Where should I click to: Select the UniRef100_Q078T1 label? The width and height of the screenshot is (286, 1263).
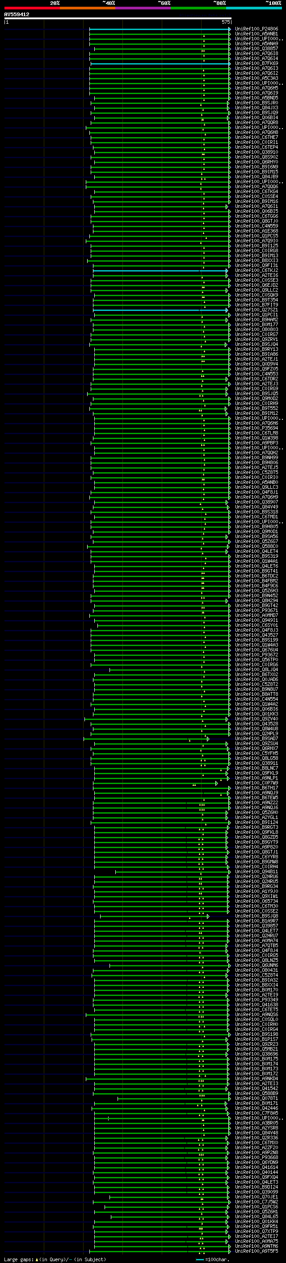pos(257,1098)
